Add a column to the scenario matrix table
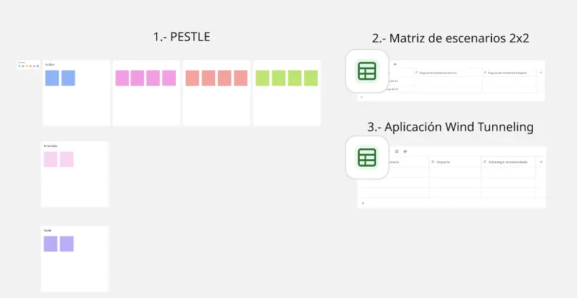This screenshot has width=577, height=298. click(540, 72)
